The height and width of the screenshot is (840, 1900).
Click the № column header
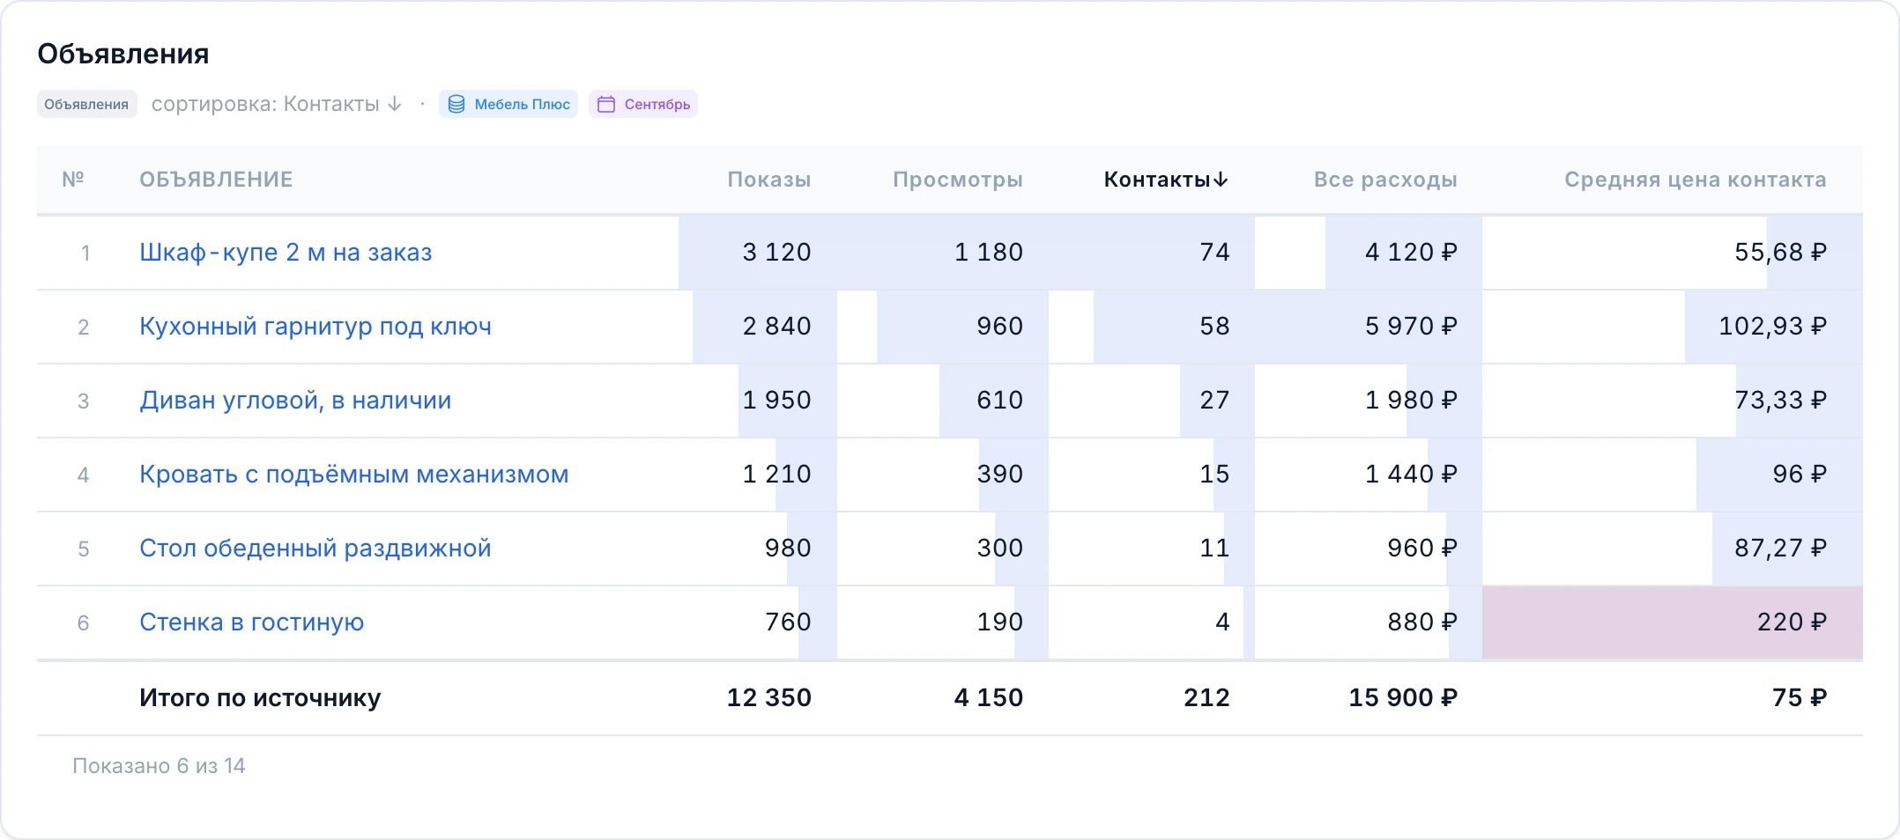click(73, 180)
